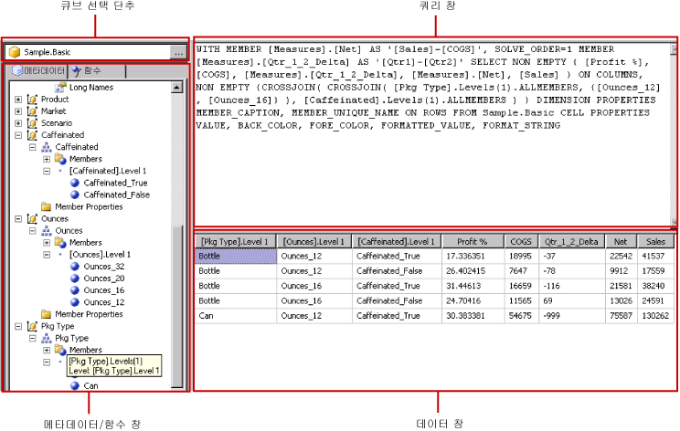Collapse the Caffeinated dimension node
680x431 pixels.
(x=19, y=135)
